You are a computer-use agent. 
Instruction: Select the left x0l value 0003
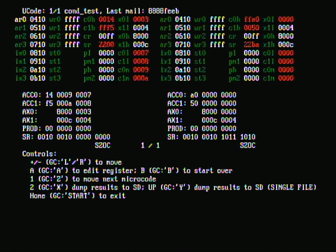(x=141, y=19)
